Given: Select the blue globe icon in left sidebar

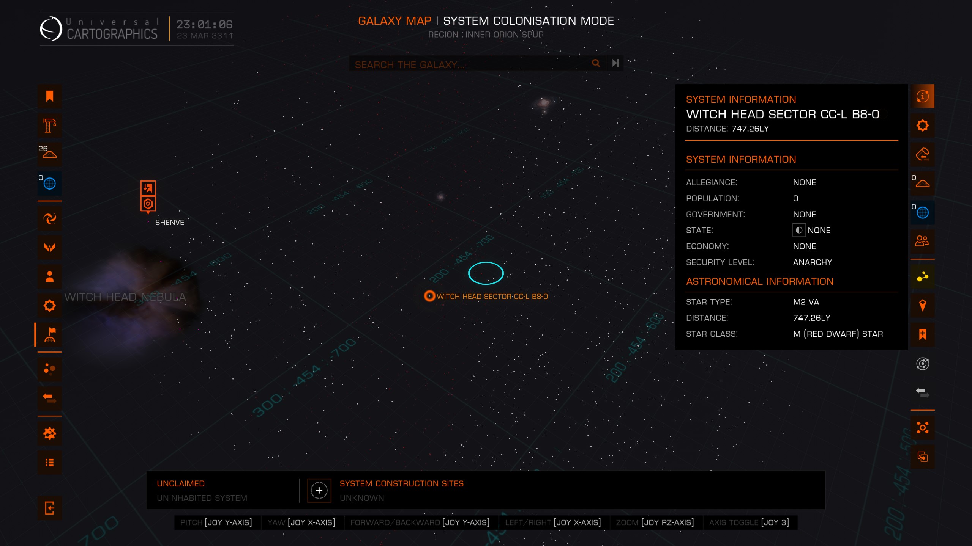Looking at the screenshot, I should click(49, 184).
